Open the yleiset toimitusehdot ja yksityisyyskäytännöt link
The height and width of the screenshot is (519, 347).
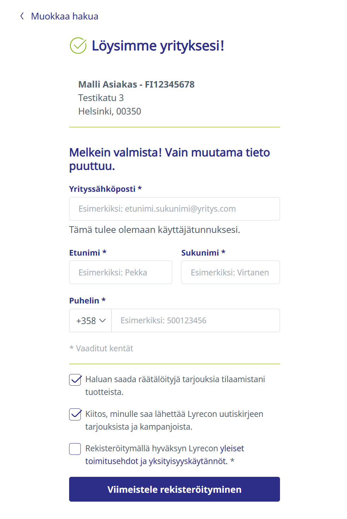[156, 461]
